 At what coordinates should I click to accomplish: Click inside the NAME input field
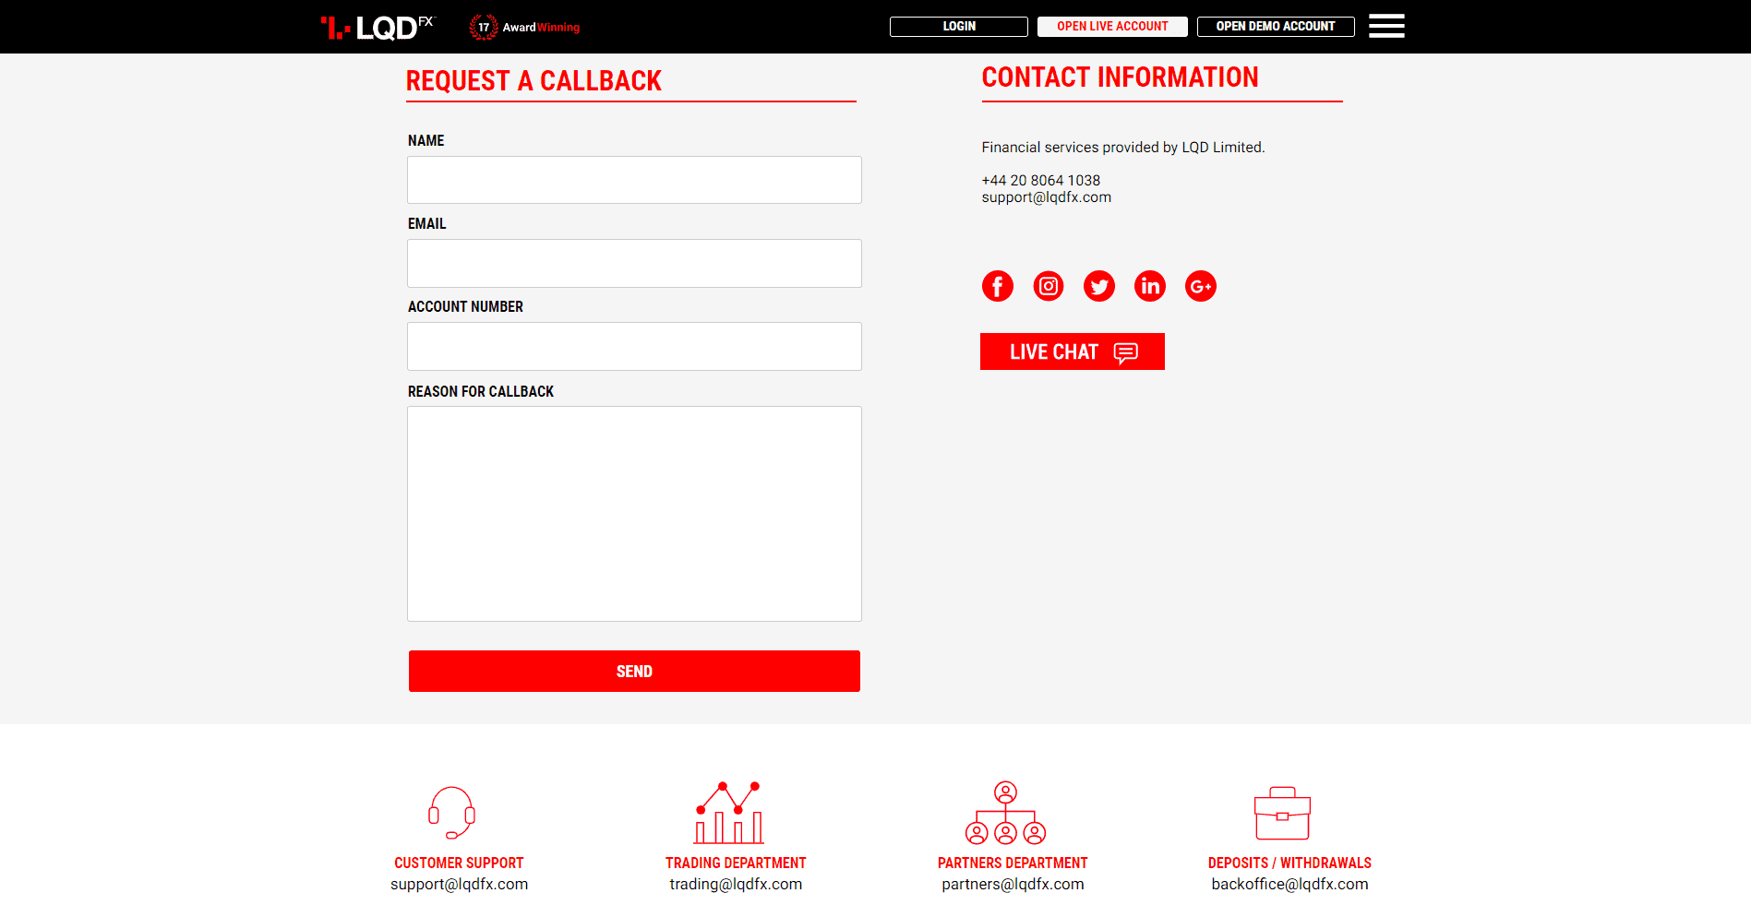click(634, 179)
